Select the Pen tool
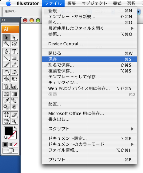 pos(6,51)
